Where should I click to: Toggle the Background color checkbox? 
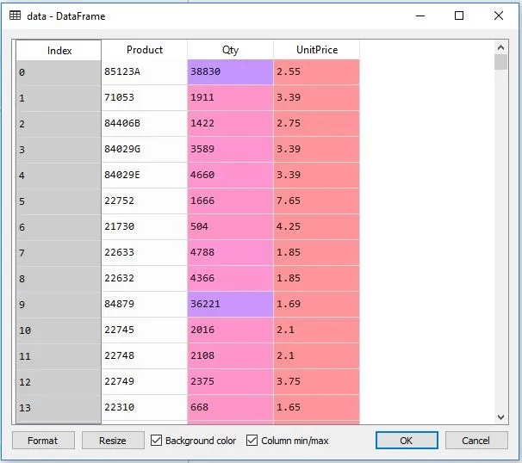coord(156,440)
